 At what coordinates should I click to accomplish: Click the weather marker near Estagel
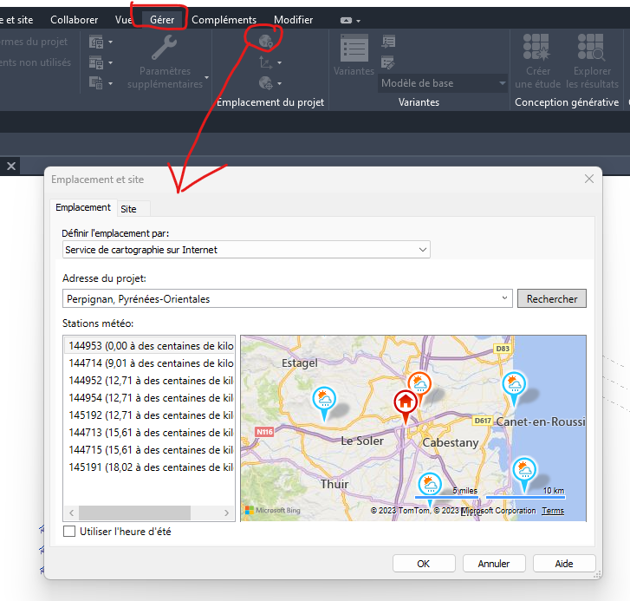[324, 400]
